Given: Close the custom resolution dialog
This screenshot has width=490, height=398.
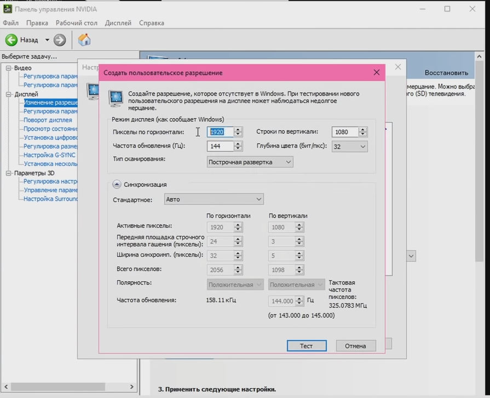Looking at the screenshot, I should pyautogui.click(x=377, y=72).
